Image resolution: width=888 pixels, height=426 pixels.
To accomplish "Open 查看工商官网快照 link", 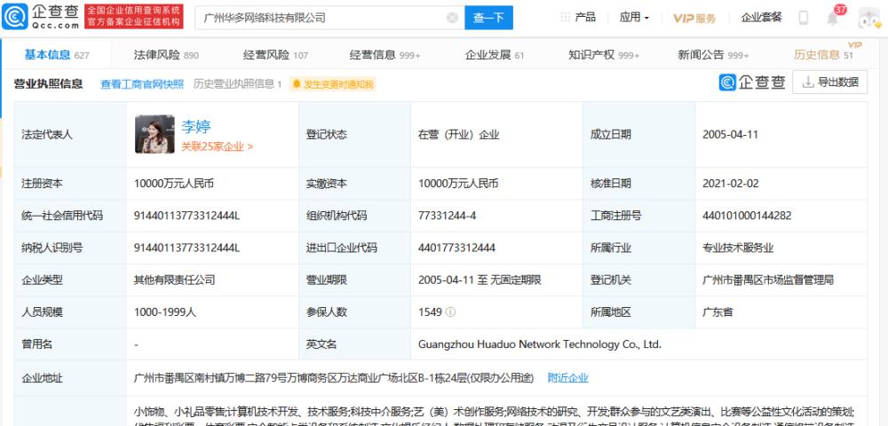I will pos(142,84).
